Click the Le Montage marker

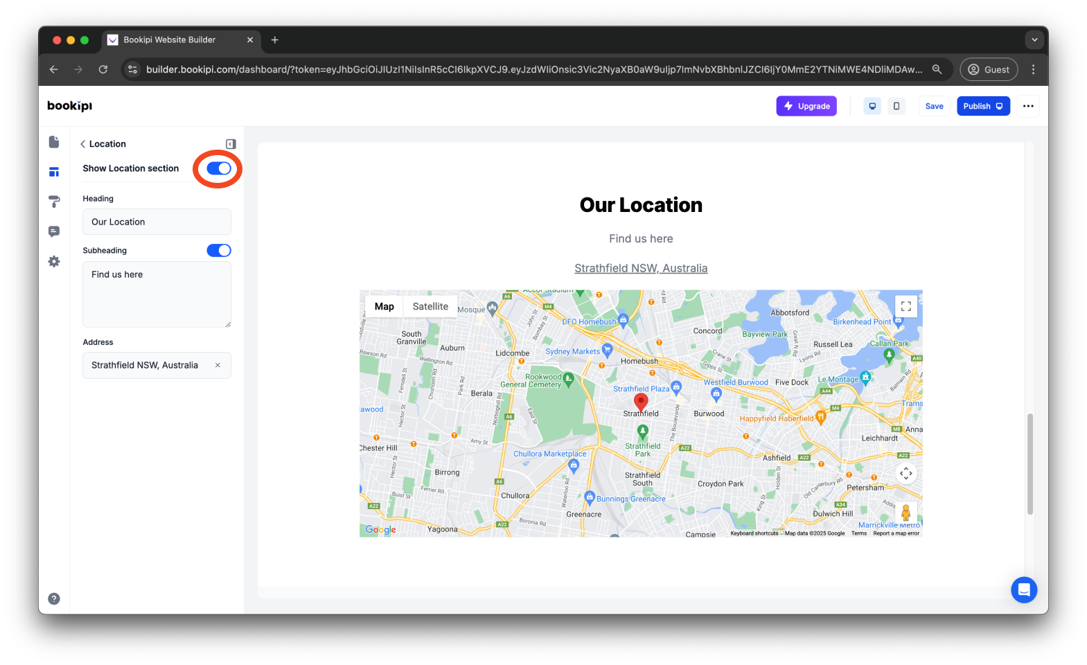click(865, 378)
